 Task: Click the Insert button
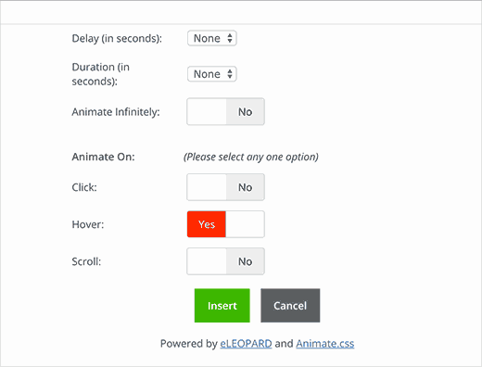click(x=222, y=306)
